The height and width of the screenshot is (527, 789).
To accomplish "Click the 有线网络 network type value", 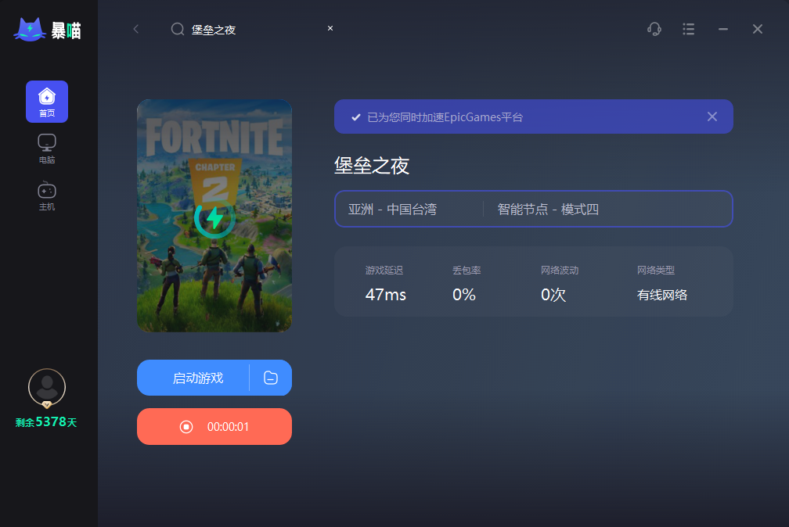I will tap(662, 295).
